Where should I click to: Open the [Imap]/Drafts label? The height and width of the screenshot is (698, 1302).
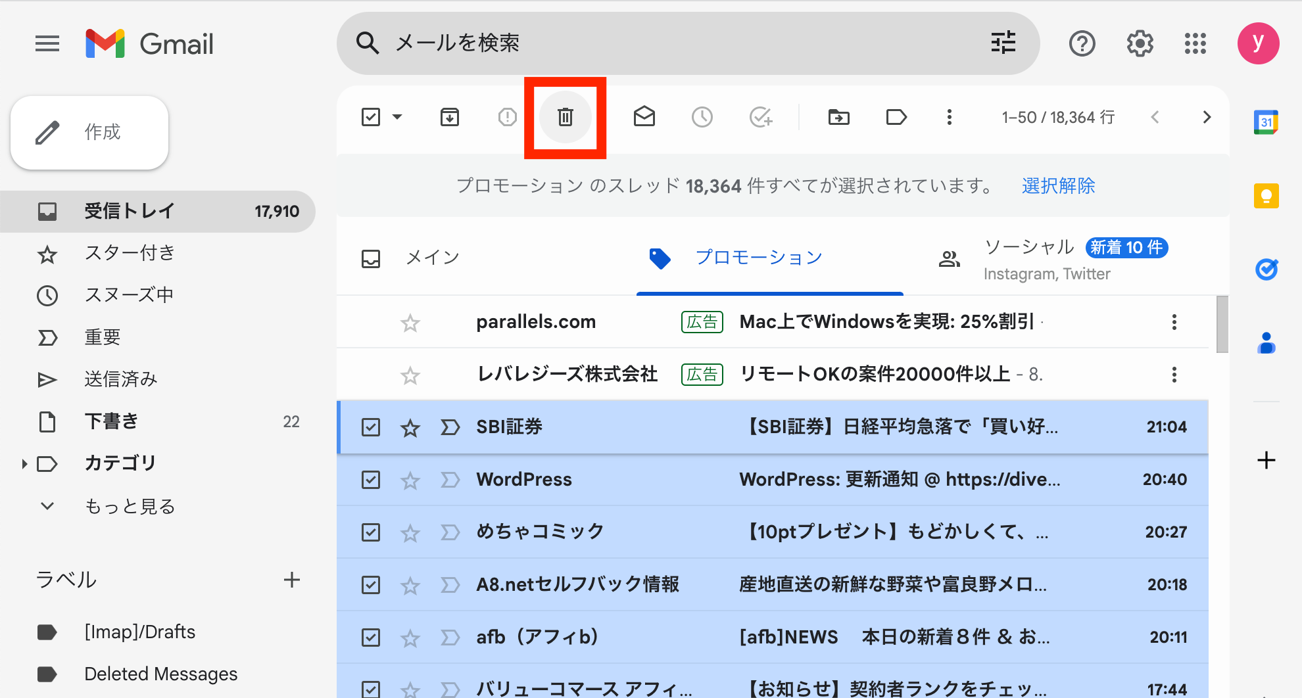coord(158,632)
